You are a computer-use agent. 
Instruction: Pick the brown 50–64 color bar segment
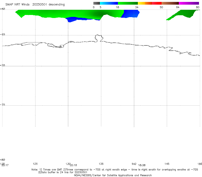tap(170, 3)
